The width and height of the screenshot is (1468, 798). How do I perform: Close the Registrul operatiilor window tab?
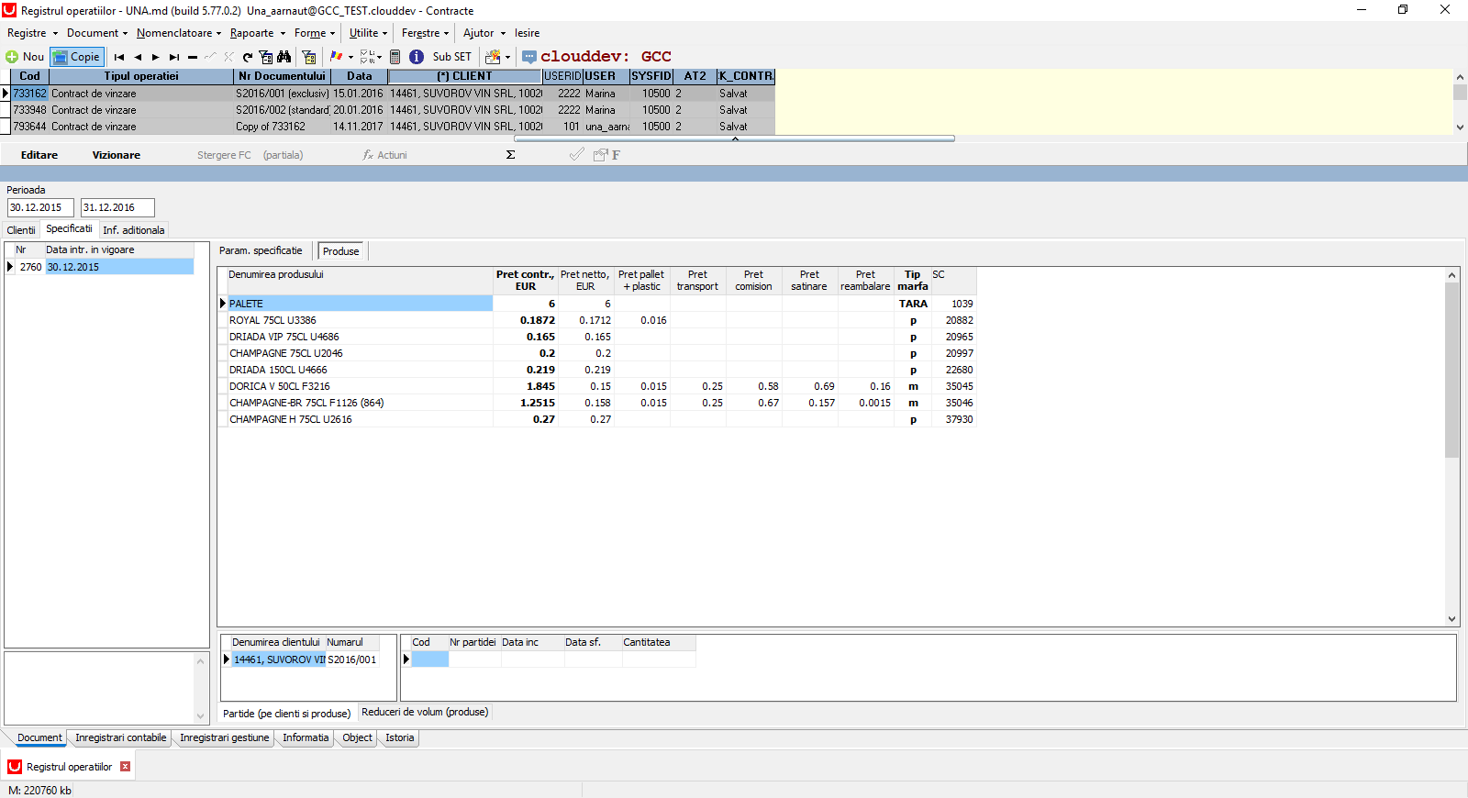tap(126, 767)
